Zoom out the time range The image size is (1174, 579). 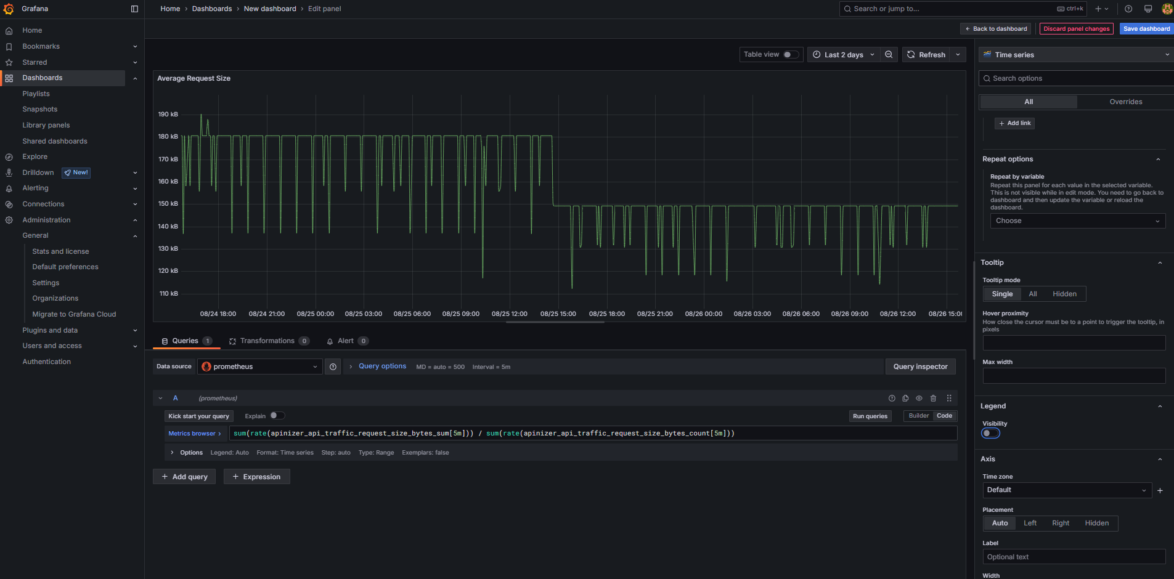[x=889, y=55]
